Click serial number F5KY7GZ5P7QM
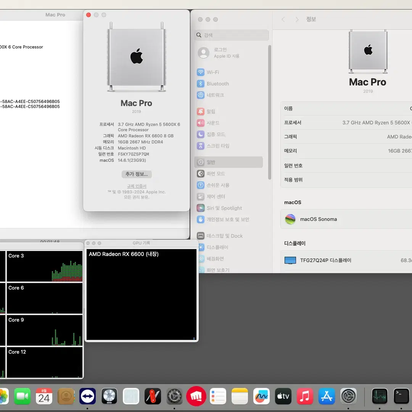Screen dimensions: 412x412 133,154
